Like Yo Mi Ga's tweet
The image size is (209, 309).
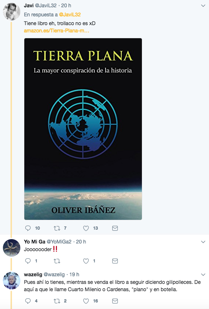coord(86,261)
